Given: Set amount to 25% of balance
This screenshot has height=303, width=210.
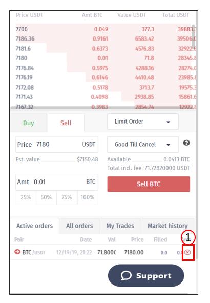Looking at the screenshot, I should click(x=26, y=197).
